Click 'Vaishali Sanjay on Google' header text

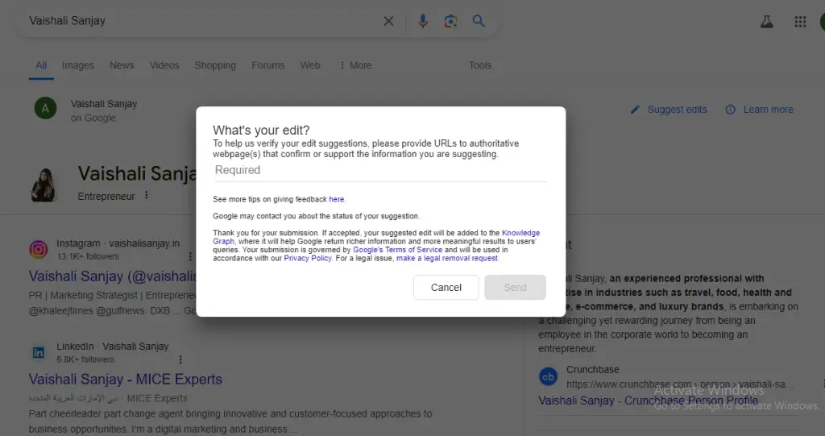click(104, 110)
